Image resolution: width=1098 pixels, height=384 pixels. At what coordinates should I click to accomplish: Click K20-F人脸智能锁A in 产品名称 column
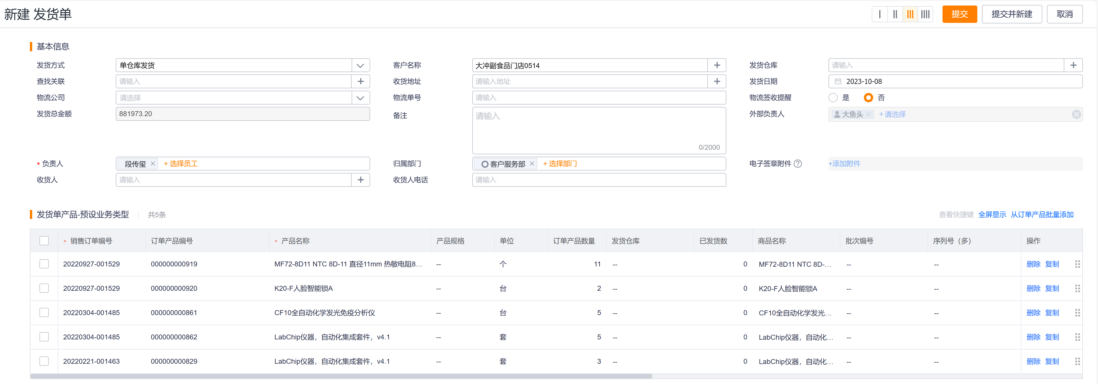[303, 288]
